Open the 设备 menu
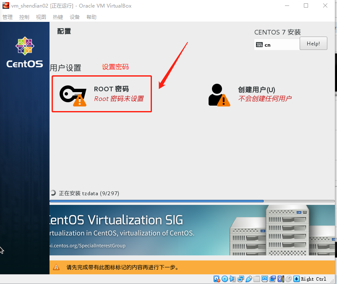Viewport: 337px width, 284px height. point(75,17)
